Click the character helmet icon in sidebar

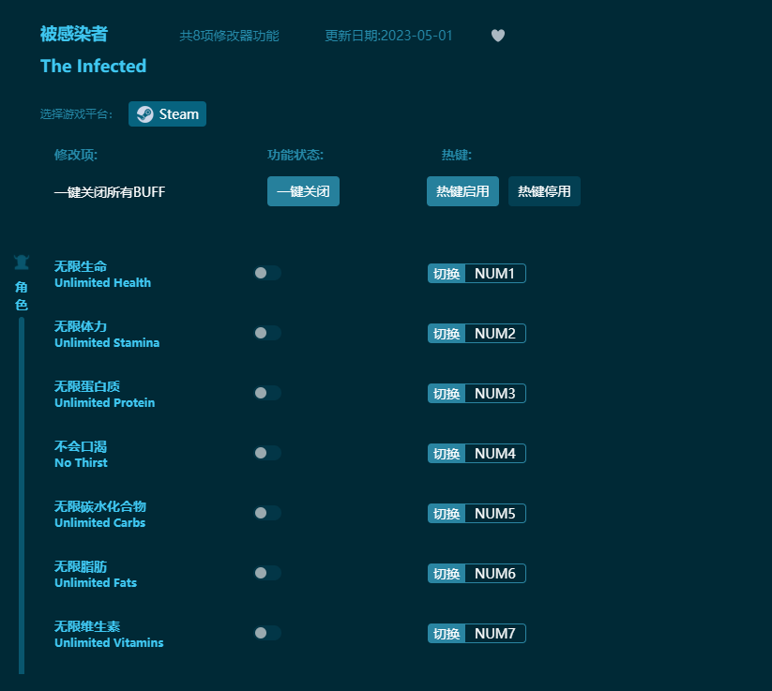pos(21,261)
